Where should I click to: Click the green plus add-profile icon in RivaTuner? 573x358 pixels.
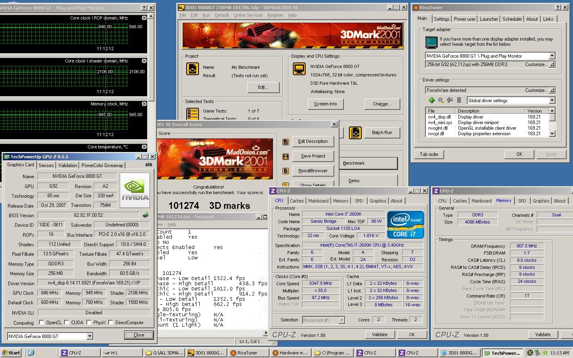[431, 100]
